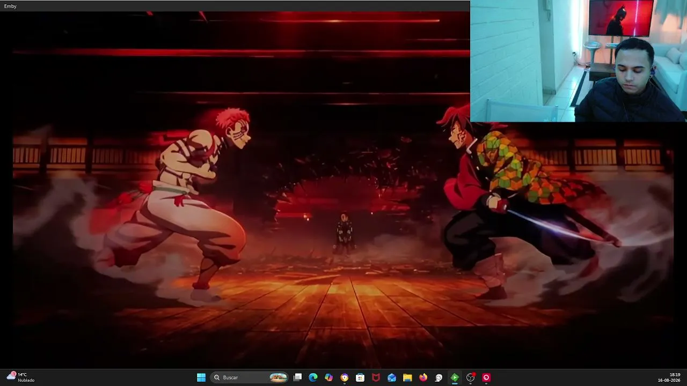Open Task View from the taskbar
Screen dimensions: 687x386
point(298,377)
